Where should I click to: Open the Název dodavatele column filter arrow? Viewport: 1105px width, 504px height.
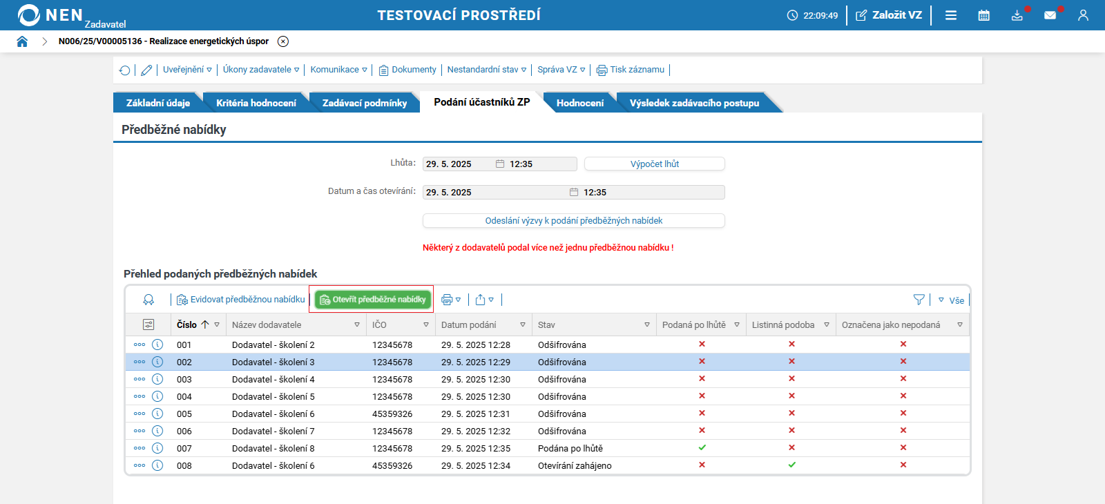(x=357, y=324)
